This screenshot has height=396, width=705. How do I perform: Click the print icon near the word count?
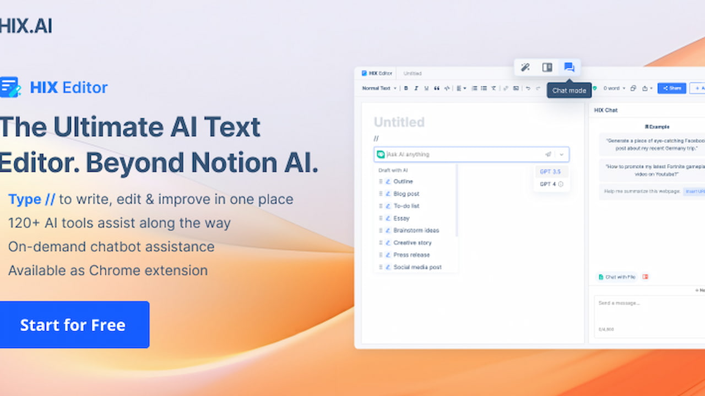pos(633,88)
